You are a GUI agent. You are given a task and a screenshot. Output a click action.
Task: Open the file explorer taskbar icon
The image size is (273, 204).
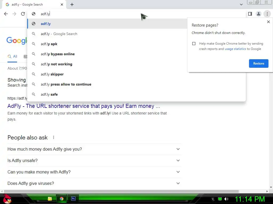pyautogui.click(x=50, y=199)
